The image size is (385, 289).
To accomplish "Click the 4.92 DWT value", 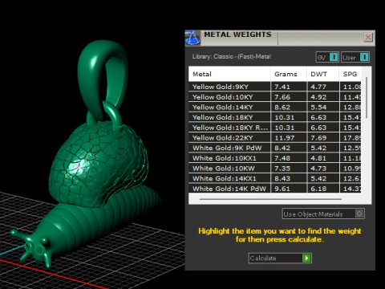I will pyautogui.click(x=318, y=97).
